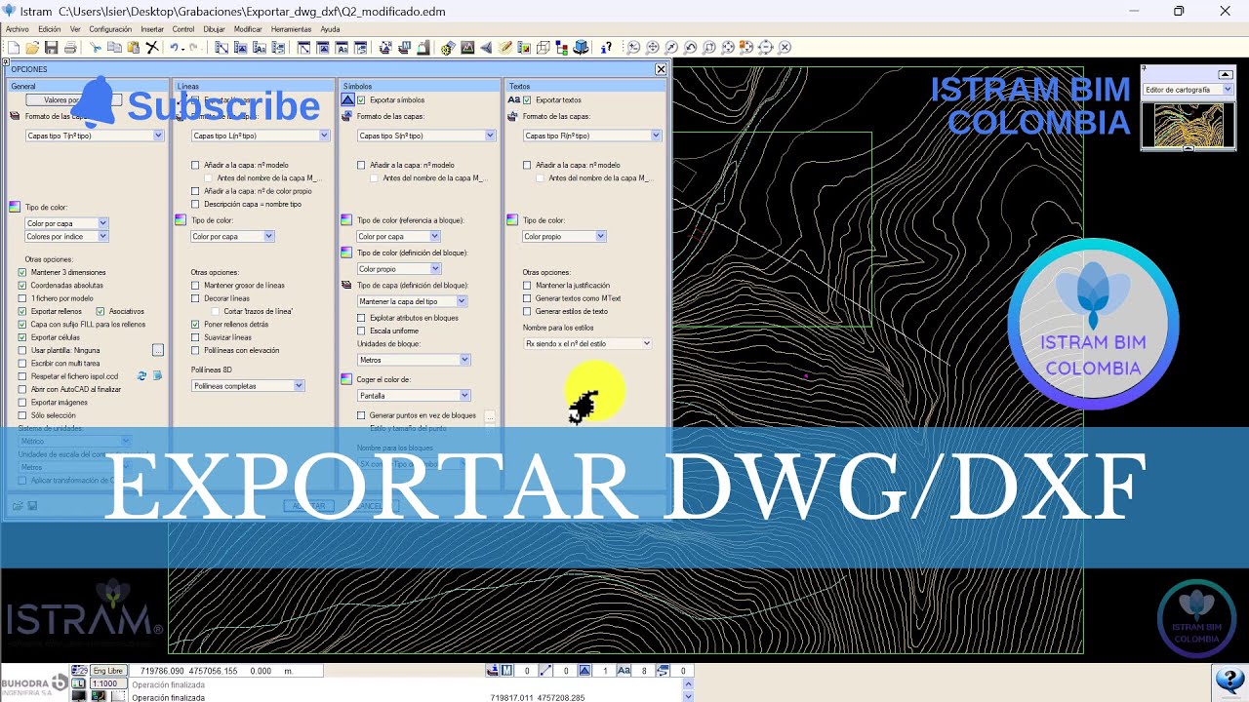This screenshot has height=702, width=1249.
Task: Open Capas tipo T(nº tipo) dropdown
Action: (95, 136)
